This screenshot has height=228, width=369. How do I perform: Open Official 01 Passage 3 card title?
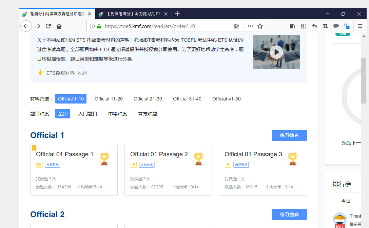click(253, 154)
